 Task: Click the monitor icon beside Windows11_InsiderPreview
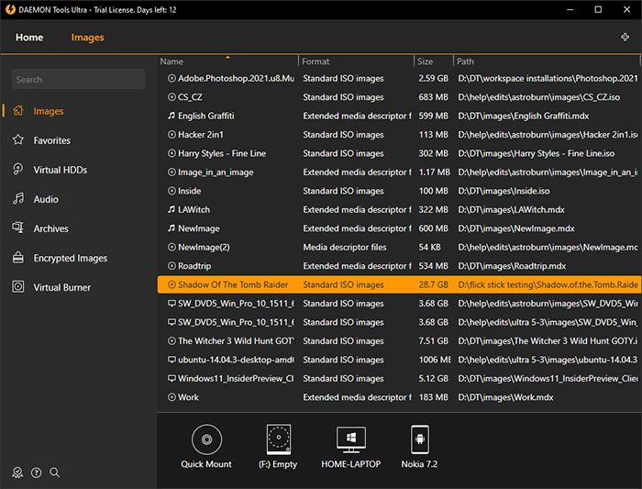point(172,378)
